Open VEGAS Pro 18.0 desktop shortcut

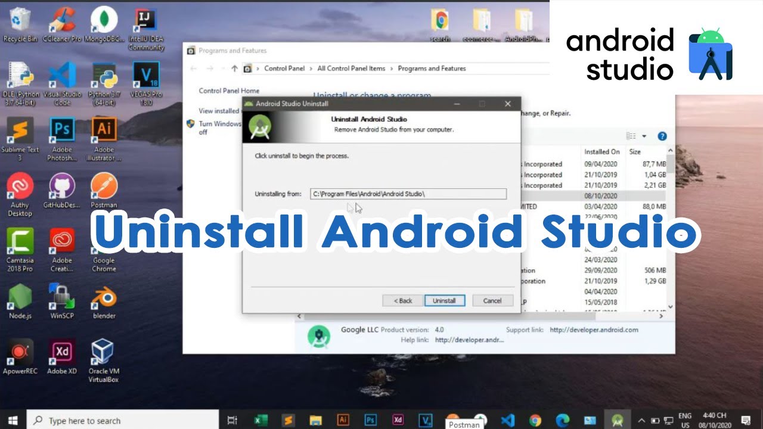click(146, 84)
